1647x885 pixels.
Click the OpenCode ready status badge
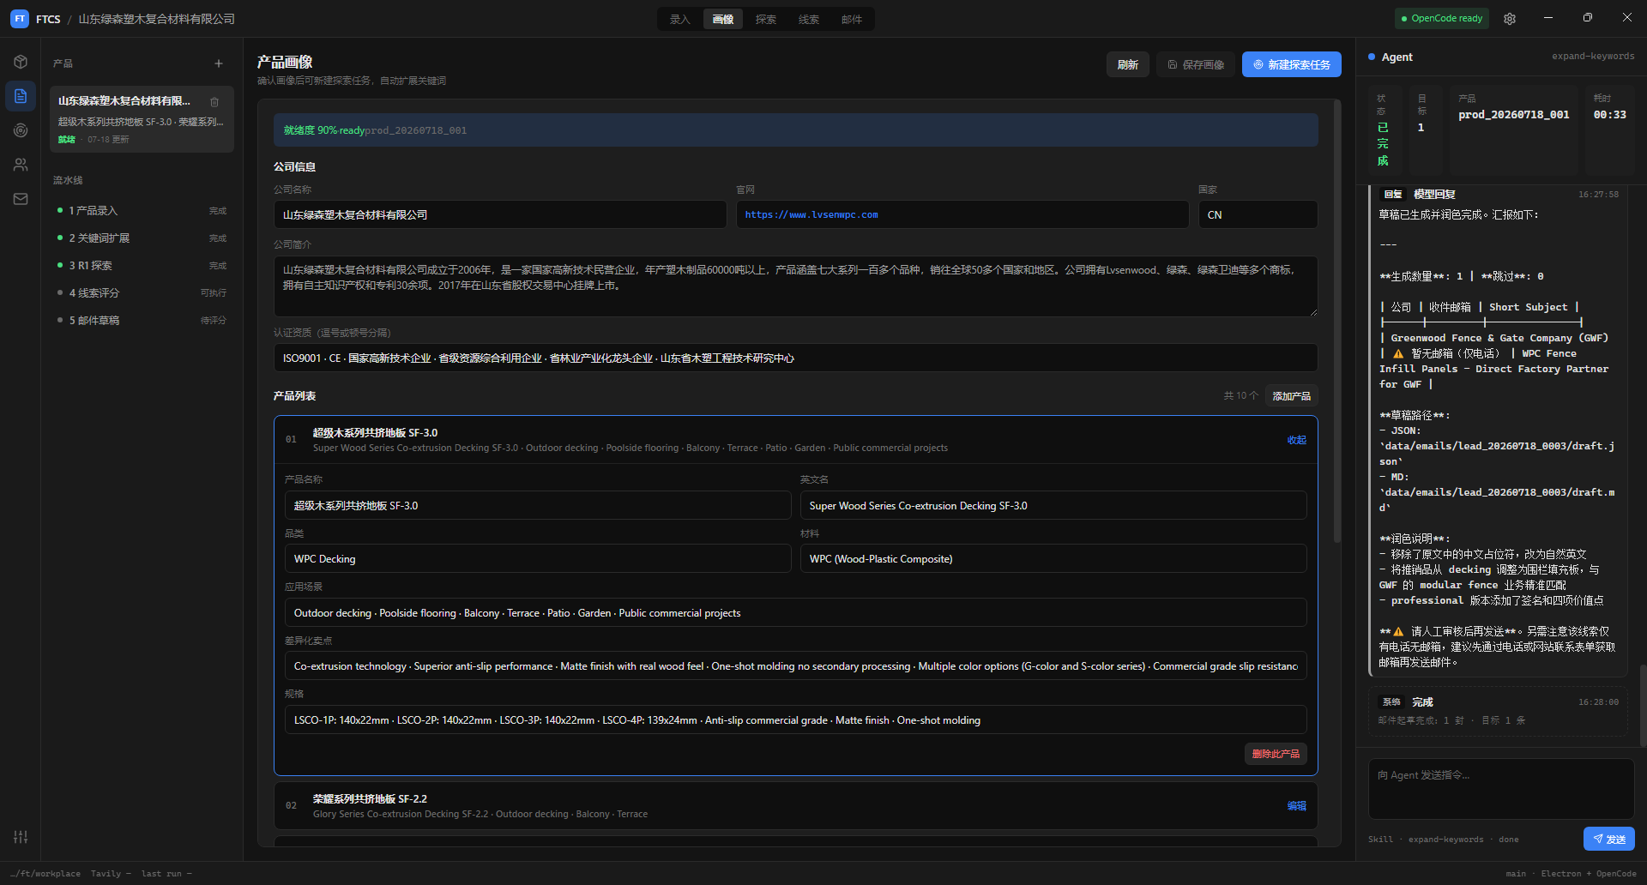[1441, 18]
